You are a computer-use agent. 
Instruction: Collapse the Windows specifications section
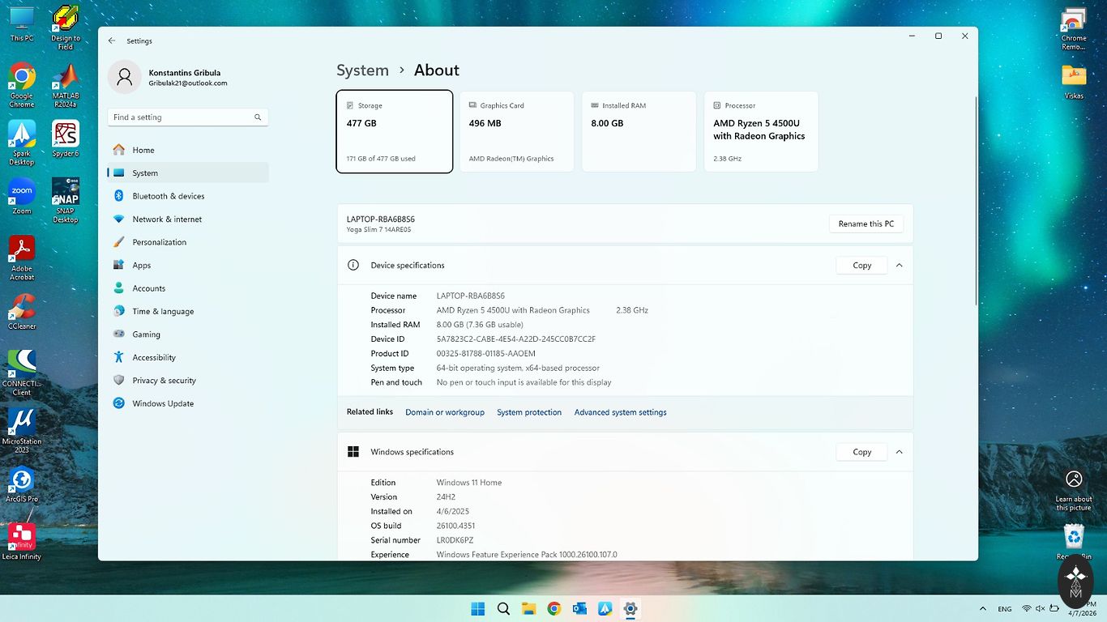899,452
